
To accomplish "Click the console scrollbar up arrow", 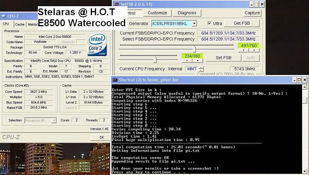I will (x=305, y=87).
